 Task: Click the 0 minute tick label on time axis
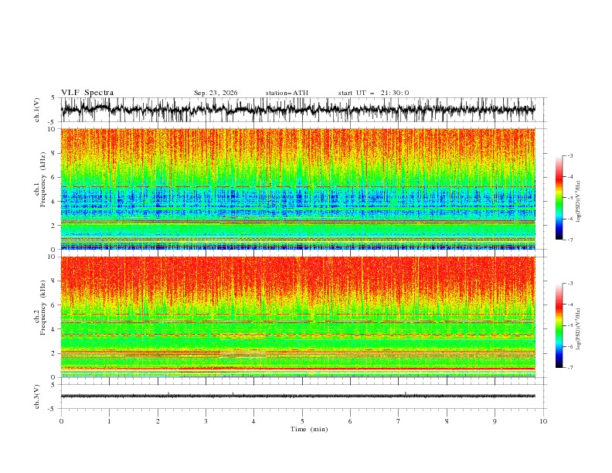[61, 421]
